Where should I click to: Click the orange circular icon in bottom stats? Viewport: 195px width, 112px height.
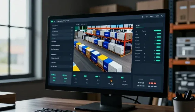(111, 81)
